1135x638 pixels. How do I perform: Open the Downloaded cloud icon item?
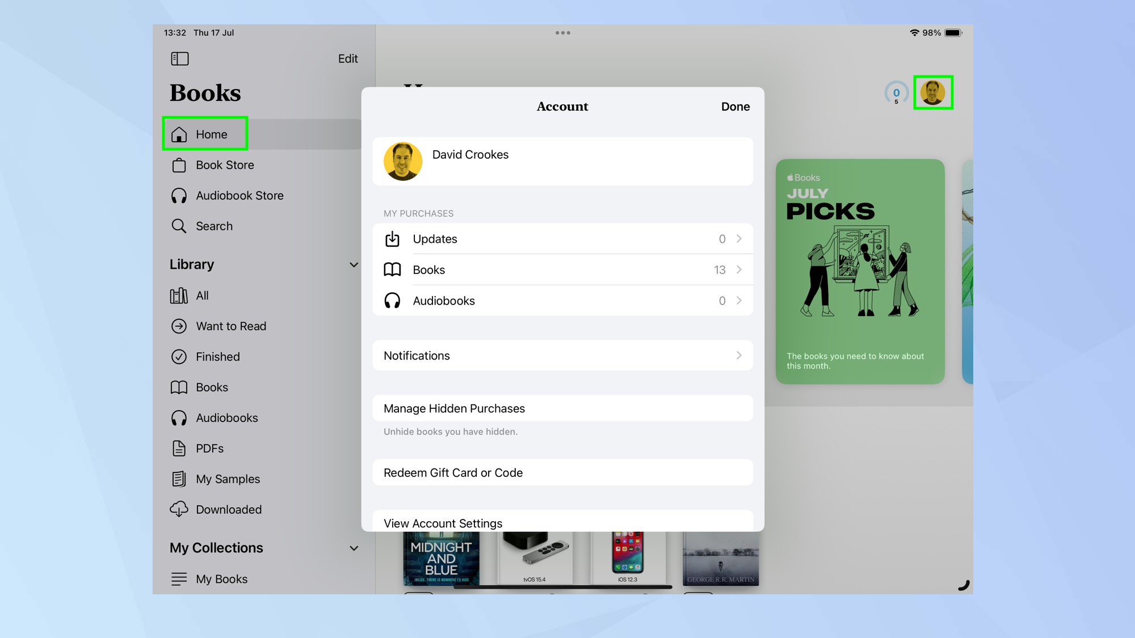tap(179, 509)
